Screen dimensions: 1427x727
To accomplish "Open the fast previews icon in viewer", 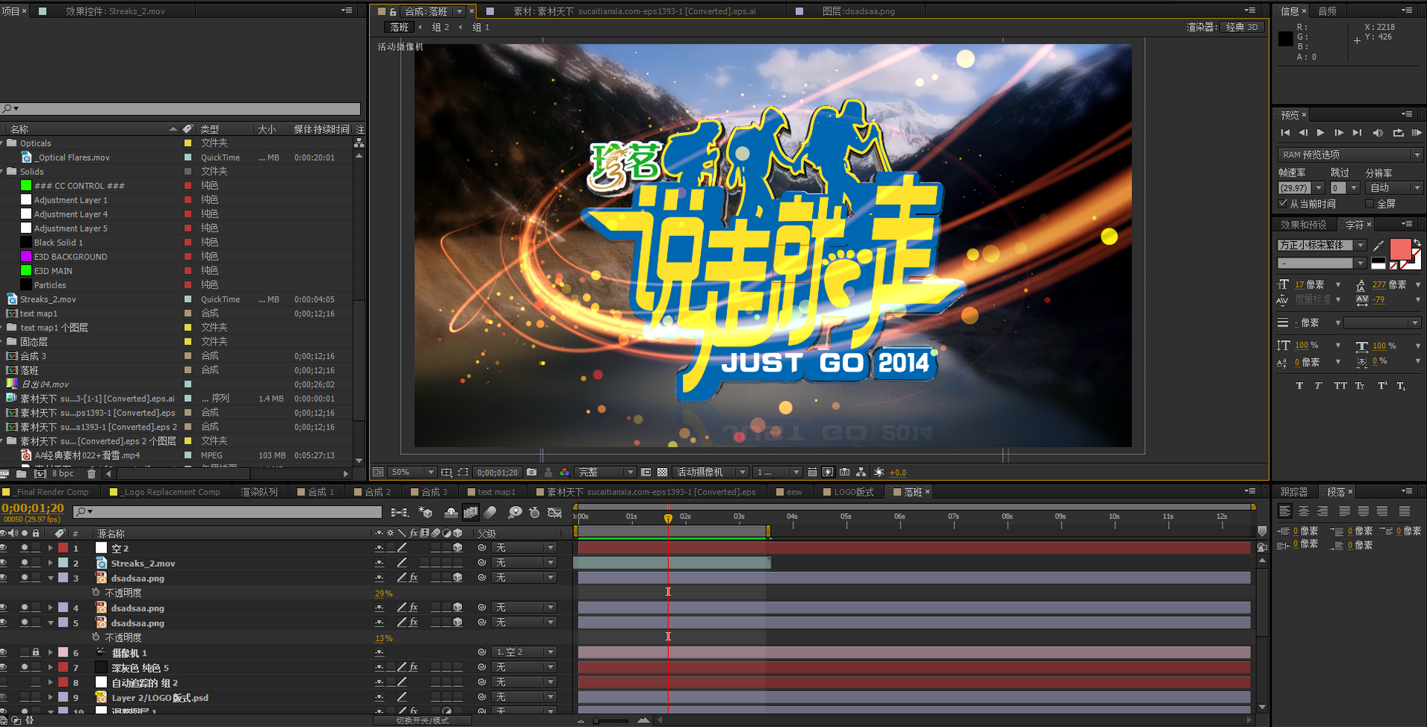I will pos(828,472).
